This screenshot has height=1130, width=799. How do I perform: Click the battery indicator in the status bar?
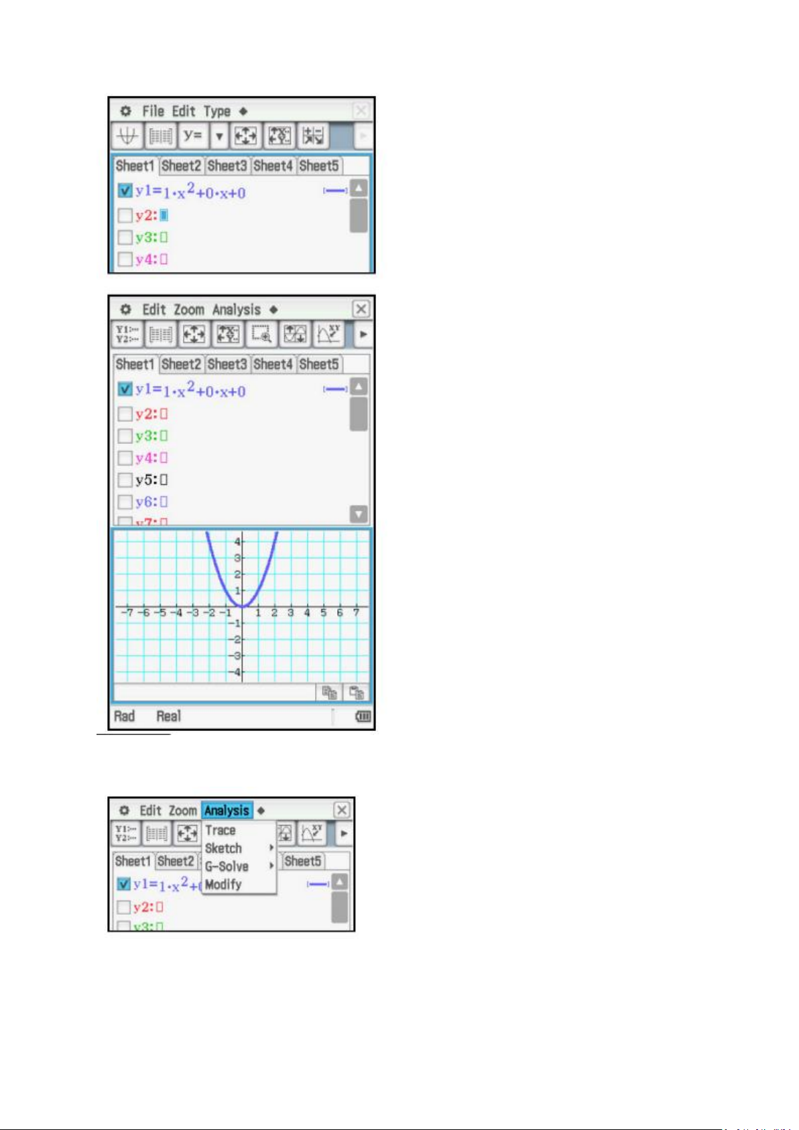[x=363, y=716]
